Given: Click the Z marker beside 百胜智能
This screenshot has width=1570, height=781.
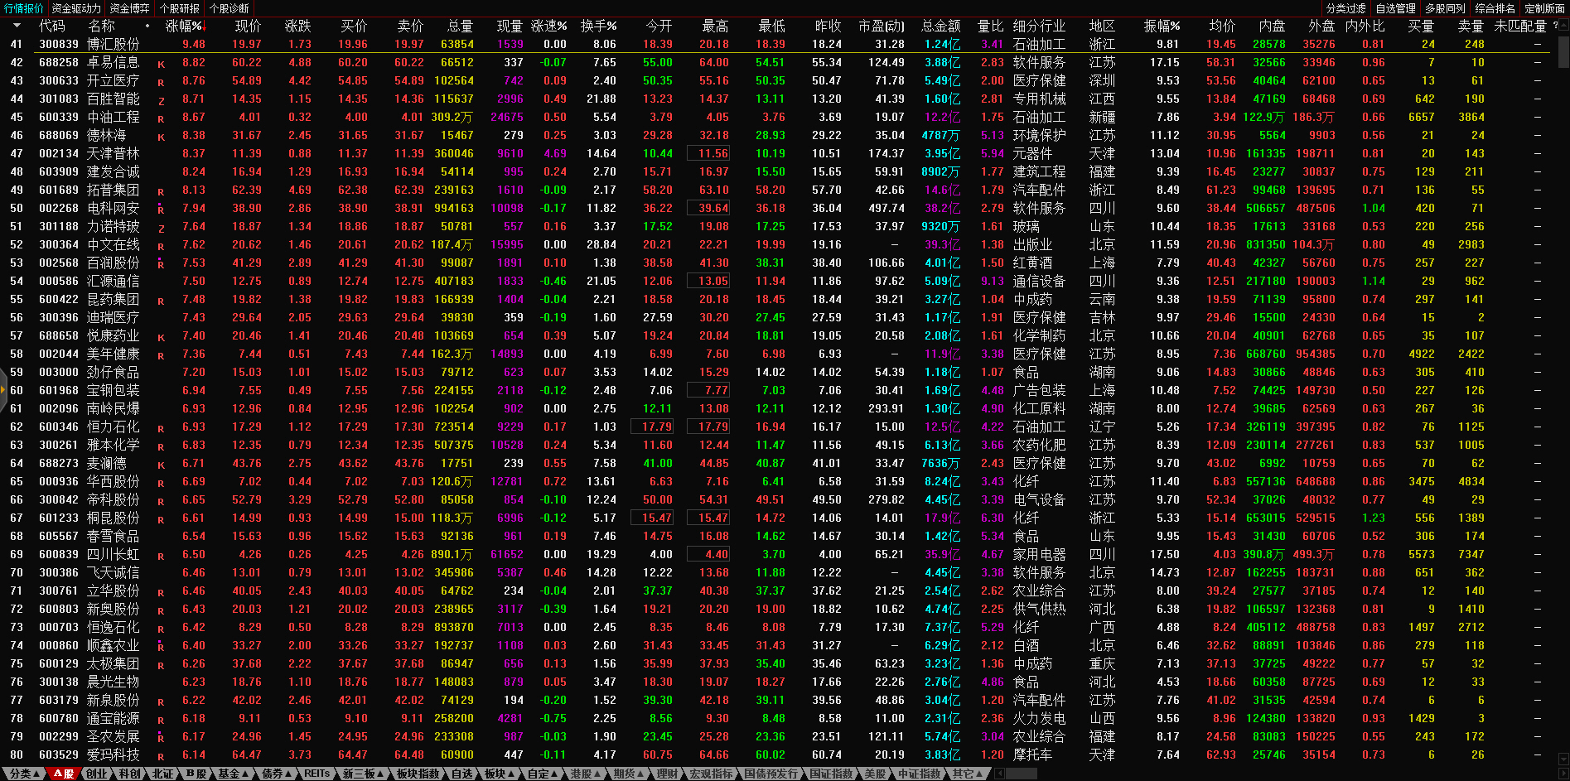Looking at the screenshot, I should 161,100.
